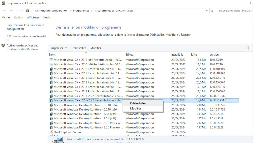Click icon of Visual C++ 2012 (x64) entry

(x=51, y=69)
